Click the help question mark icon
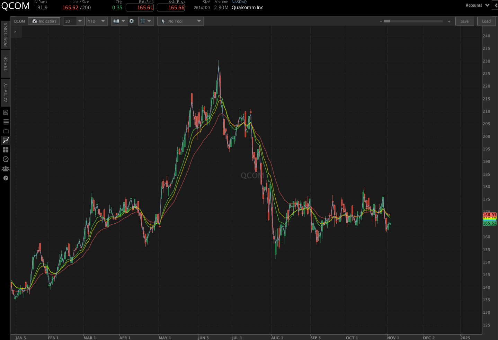The width and height of the screenshot is (498, 340). tap(6, 178)
